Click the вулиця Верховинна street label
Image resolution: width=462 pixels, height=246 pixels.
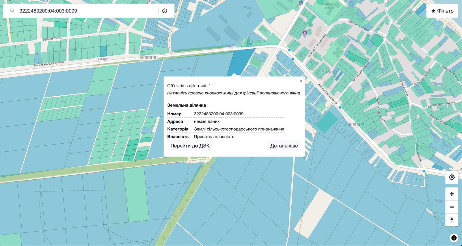(441, 104)
